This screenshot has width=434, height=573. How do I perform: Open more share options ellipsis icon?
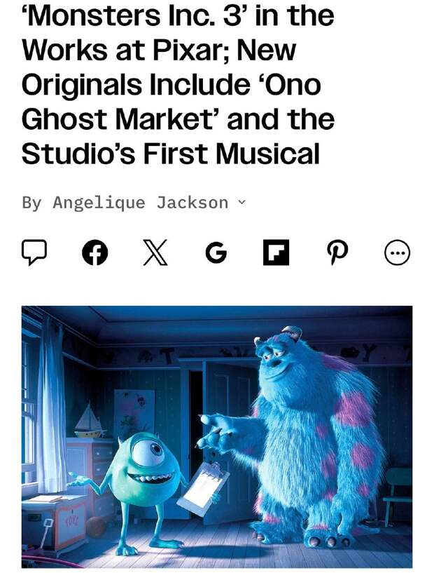coord(398,252)
